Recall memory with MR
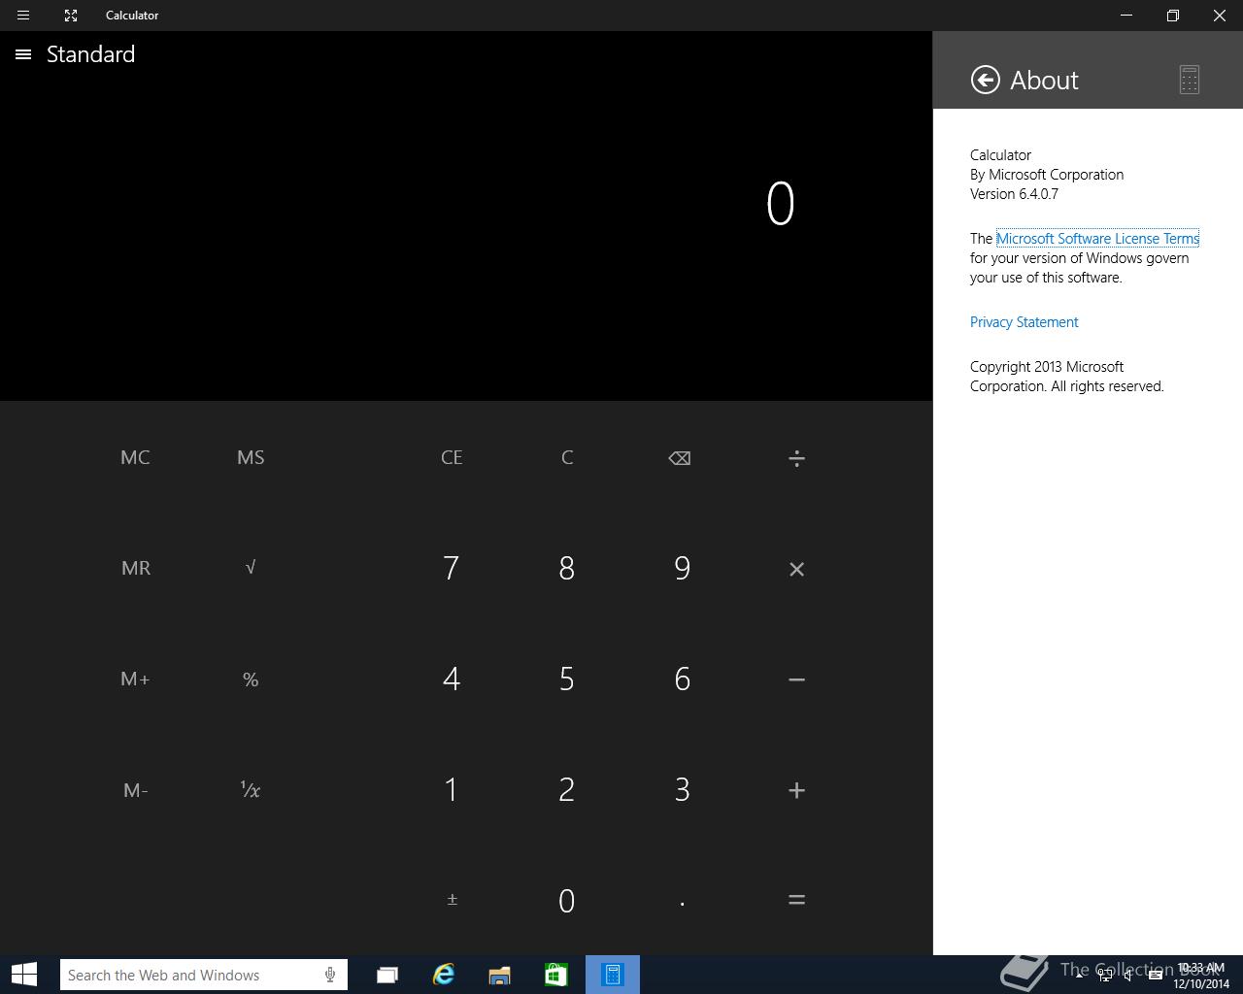This screenshot has height=994, width=1243. pyautogui.click(x=135, y=568)
